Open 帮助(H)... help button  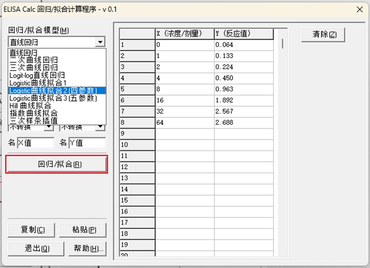tap(87, 249)
